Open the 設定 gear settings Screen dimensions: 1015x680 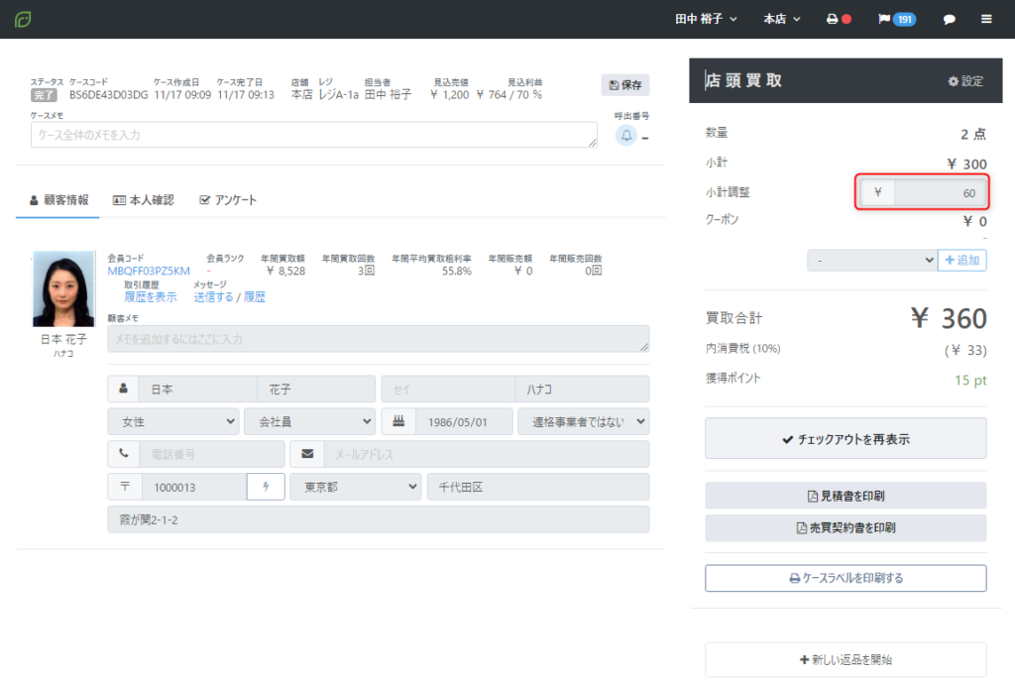tap(965, 81)
